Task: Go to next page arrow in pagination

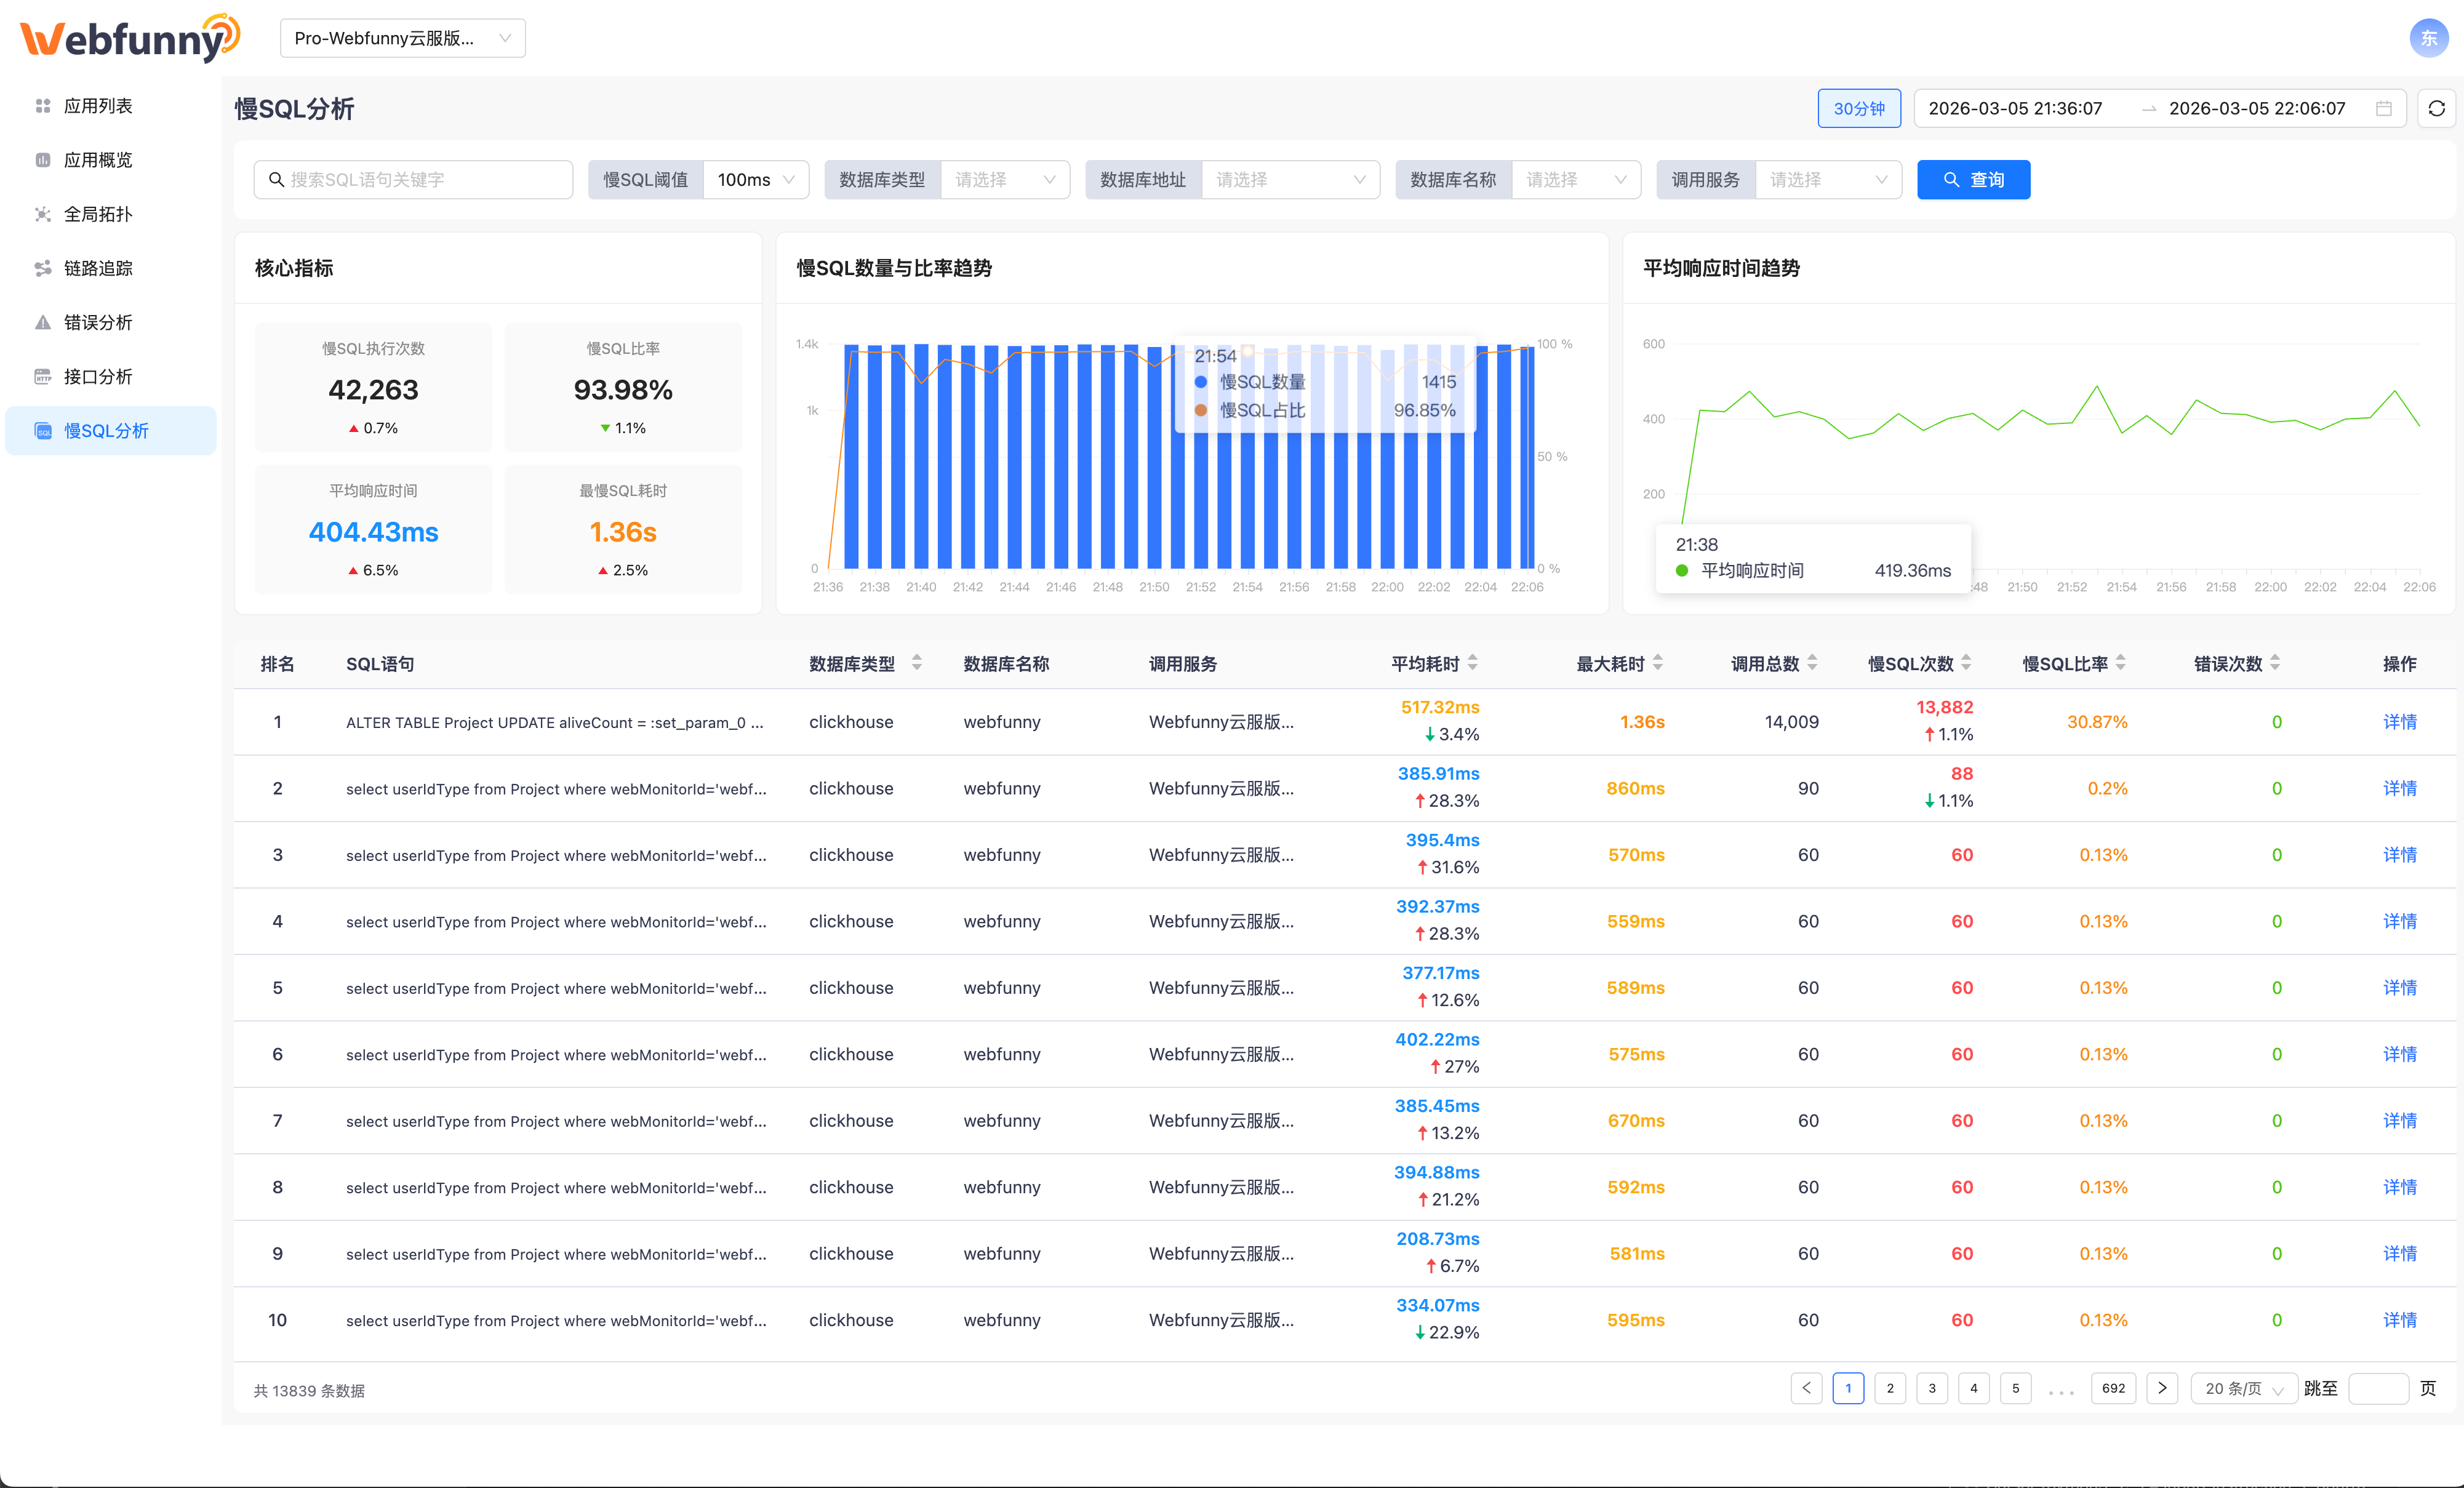Action: tap(2162, 1388)
